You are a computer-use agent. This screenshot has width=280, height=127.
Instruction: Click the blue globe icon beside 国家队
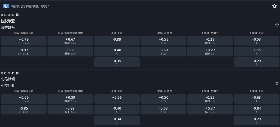point(6,6)
